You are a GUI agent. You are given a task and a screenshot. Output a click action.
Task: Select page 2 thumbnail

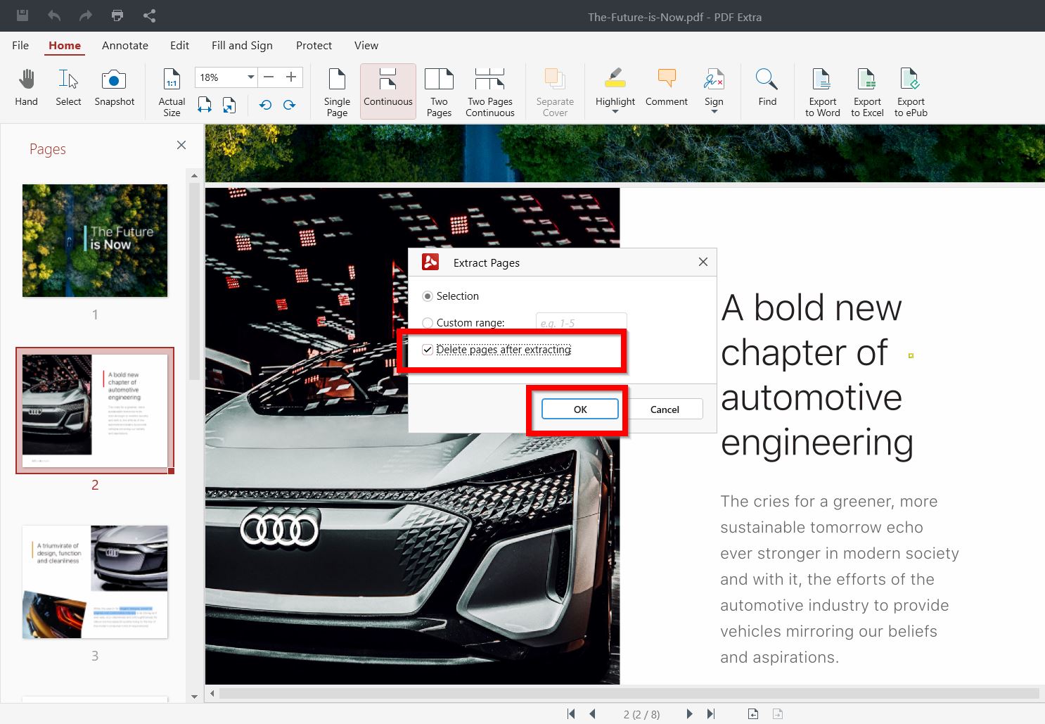95,411
